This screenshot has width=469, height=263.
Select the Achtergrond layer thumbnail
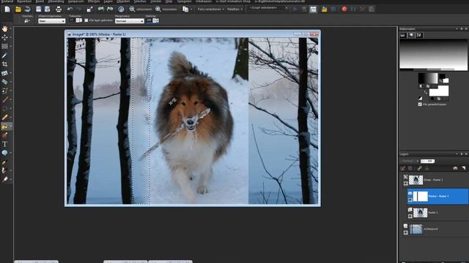(x=416, y=229)
